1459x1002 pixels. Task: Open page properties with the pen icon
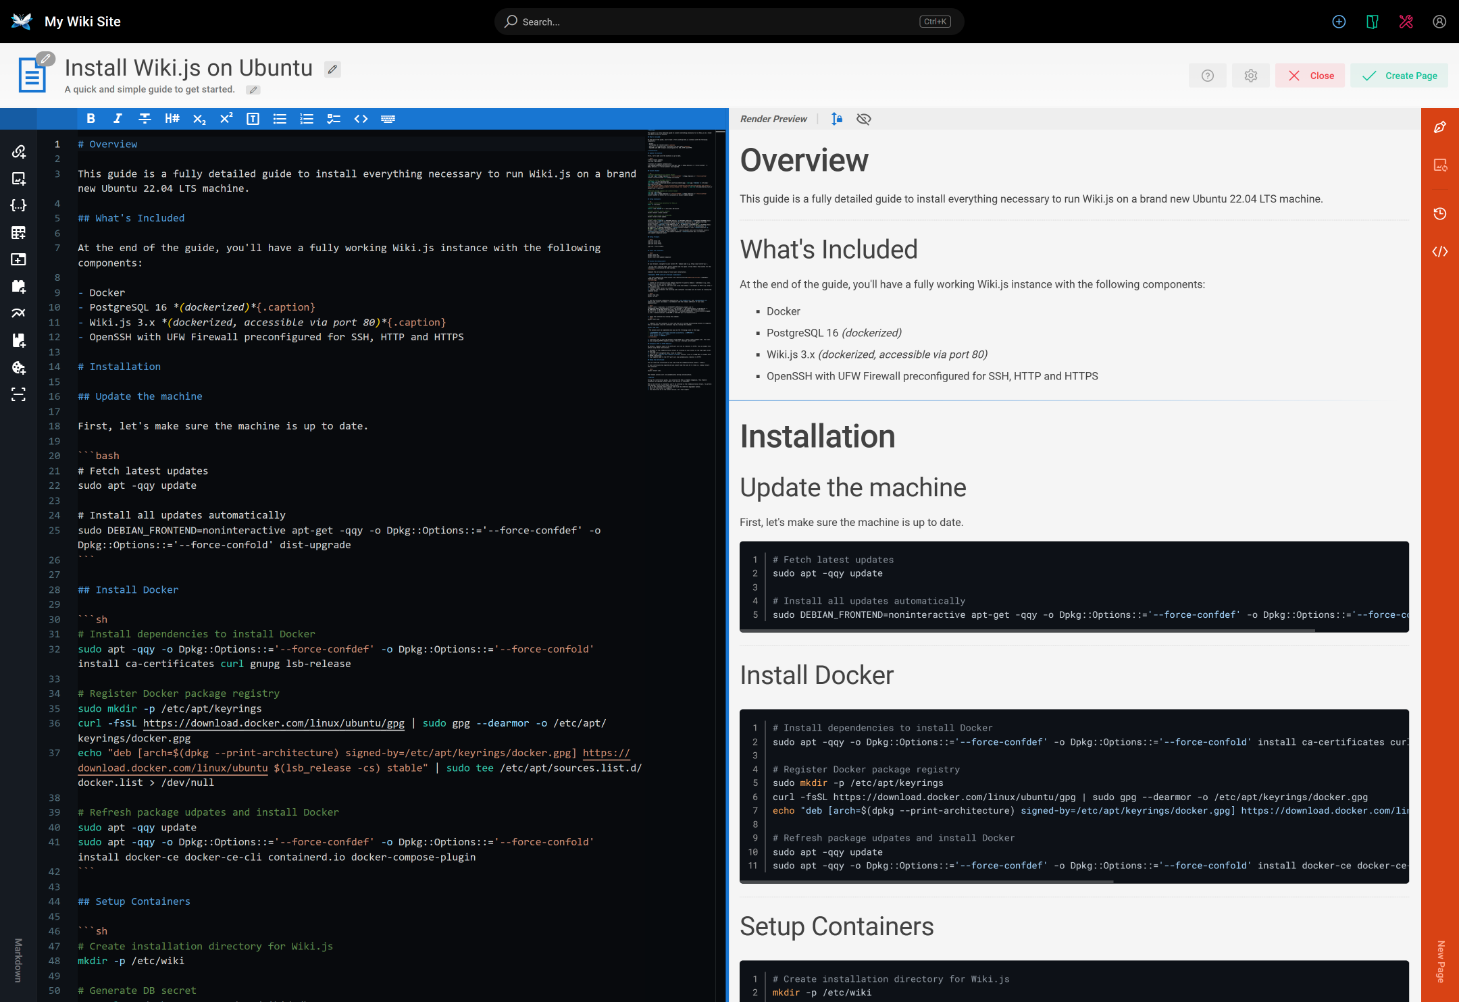(1439, 126)
